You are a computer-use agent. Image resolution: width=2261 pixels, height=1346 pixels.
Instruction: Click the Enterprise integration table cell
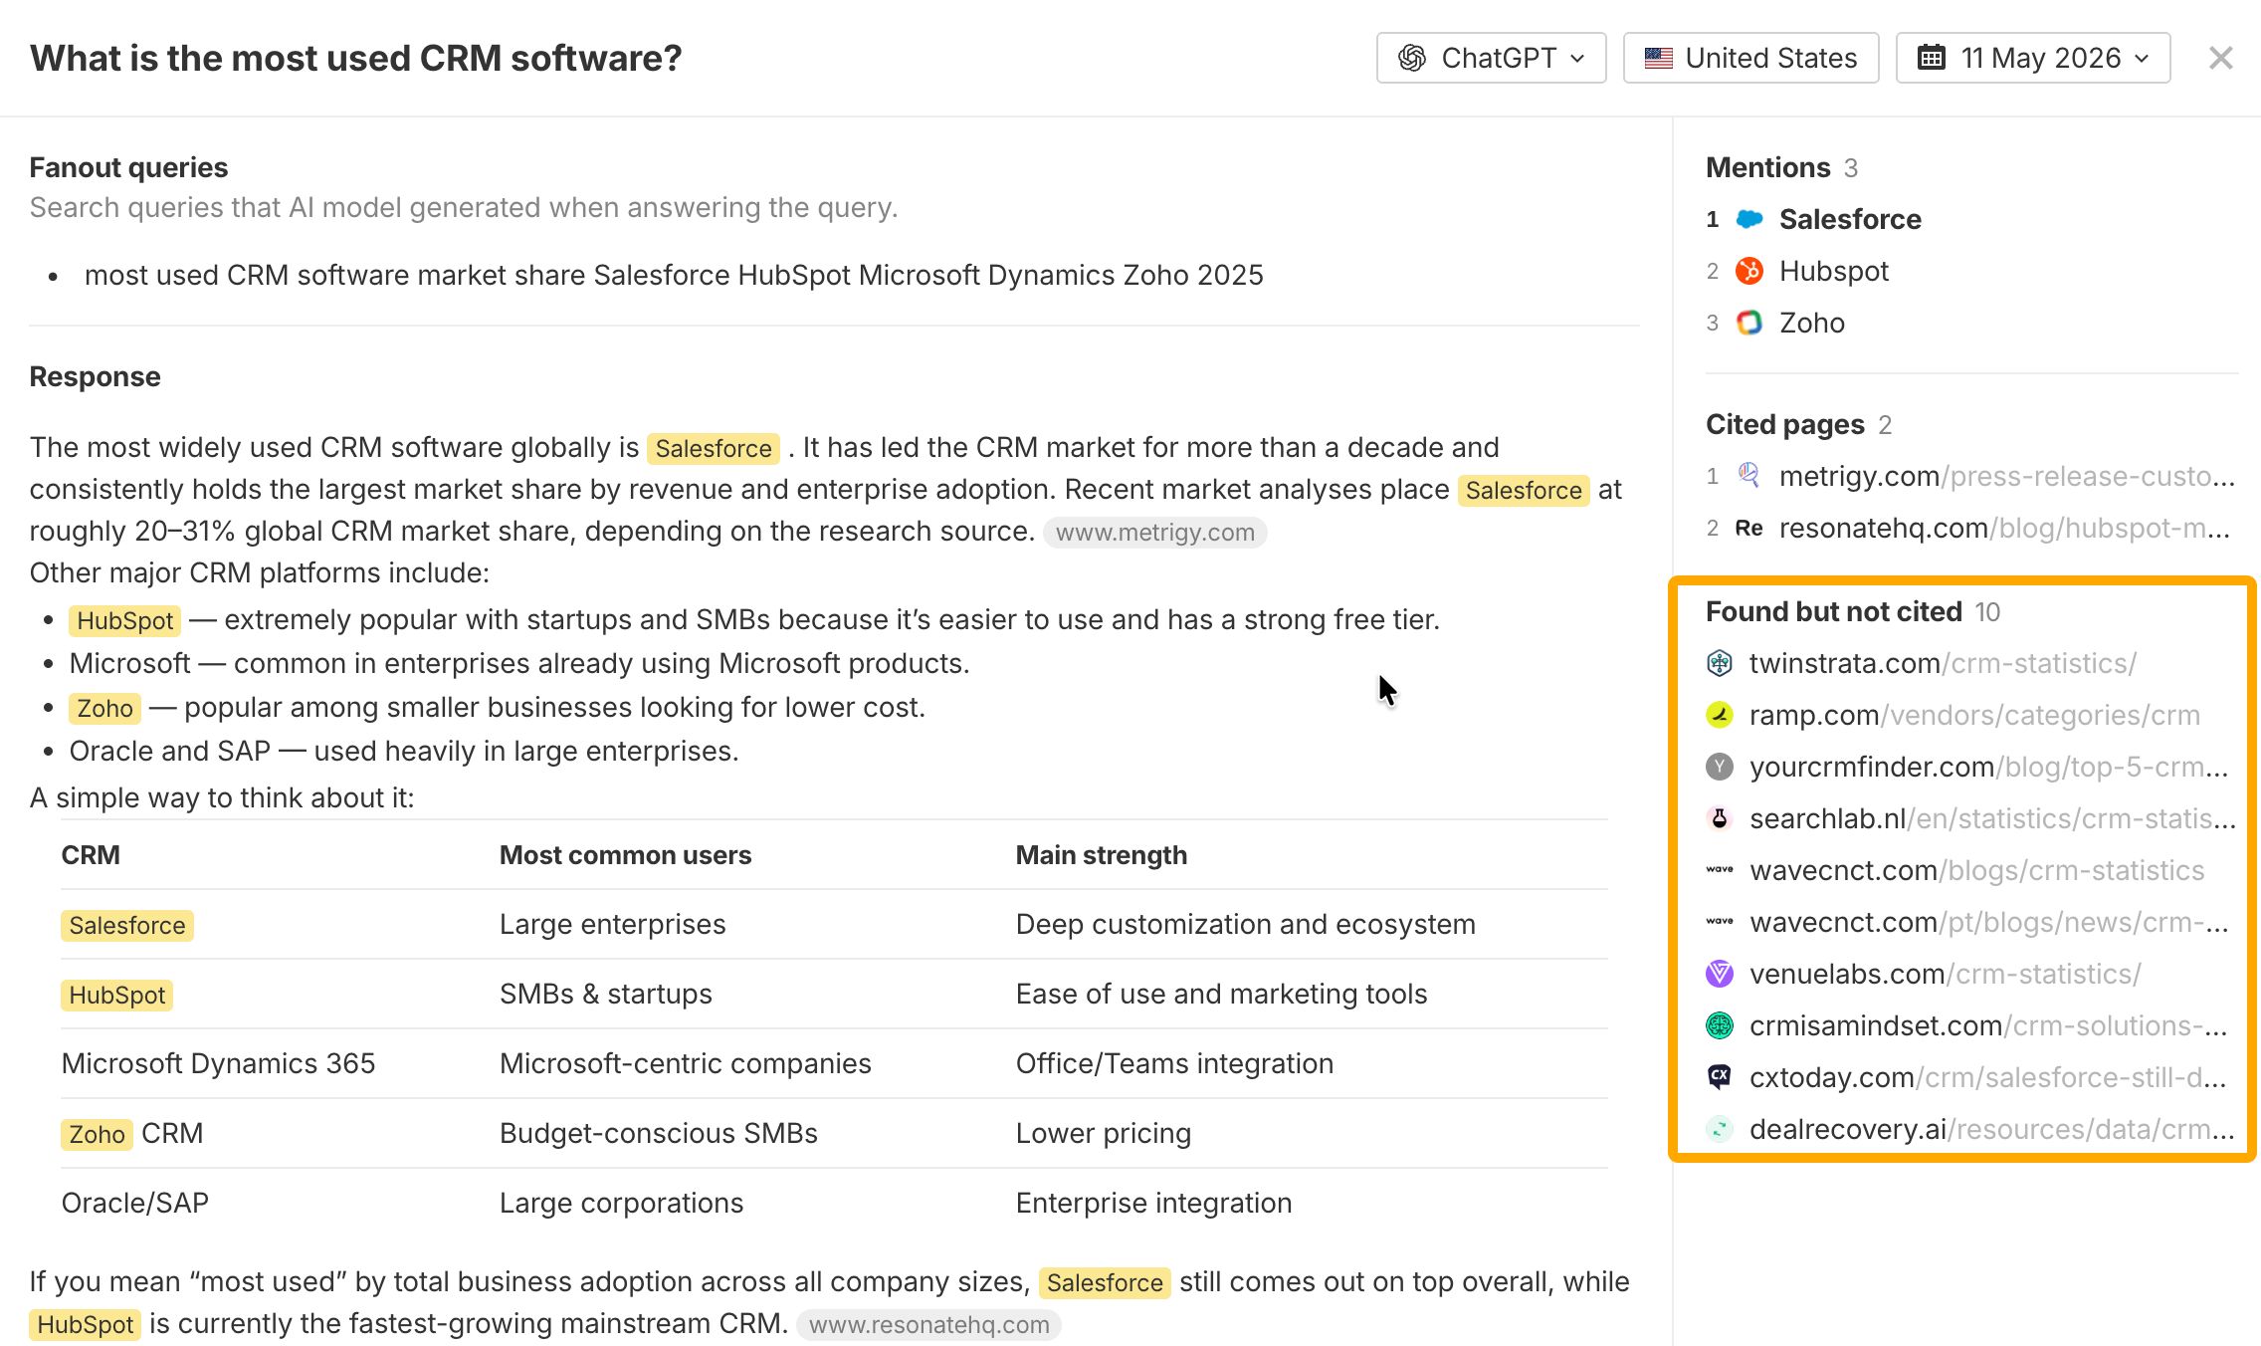(x=1154, y=1203)
